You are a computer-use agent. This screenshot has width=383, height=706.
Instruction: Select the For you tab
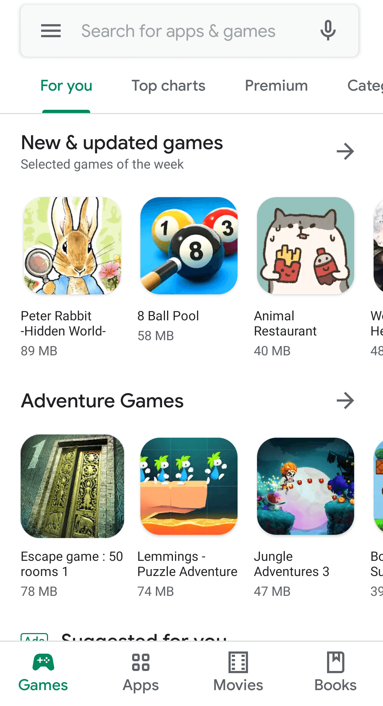point(66,86)
